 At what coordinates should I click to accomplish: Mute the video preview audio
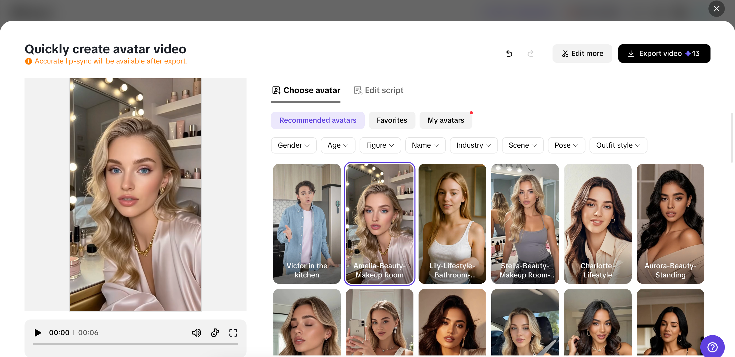pos(197,333)
